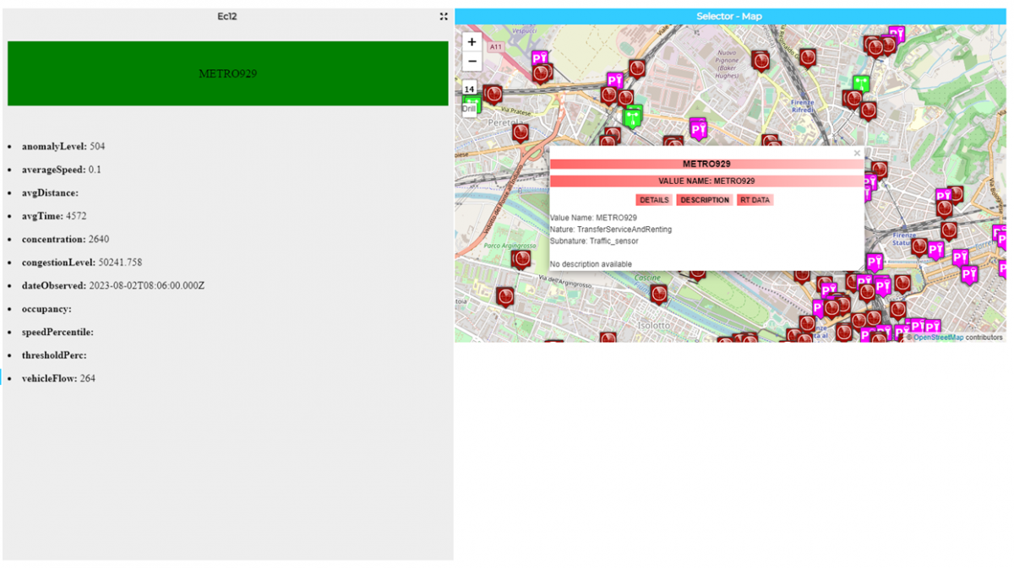This screenshot has height=568, width=1014.
Task: Open the OpenStreetMap attribution link
Action: [938, 338]
